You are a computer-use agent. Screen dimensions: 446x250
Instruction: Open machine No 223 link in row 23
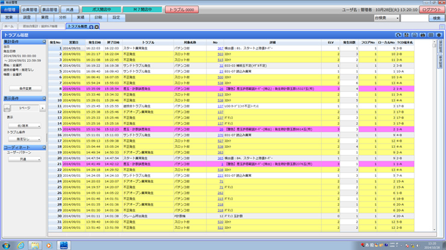coord(220,175)
